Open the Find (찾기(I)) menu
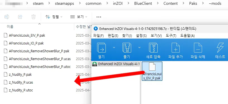This screenshot has height=104, width=228. (x=127, y=36)
